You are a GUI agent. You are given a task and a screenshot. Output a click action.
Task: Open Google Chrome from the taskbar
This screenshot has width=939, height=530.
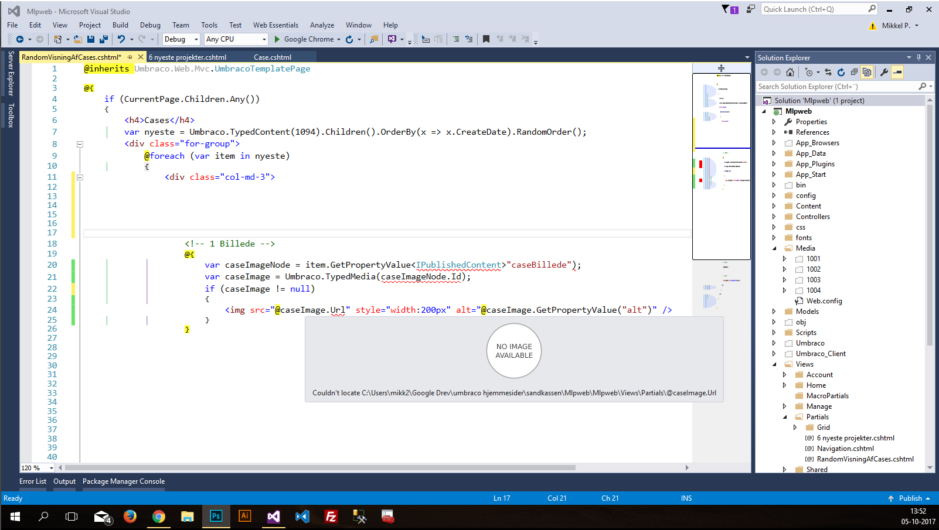158,517
